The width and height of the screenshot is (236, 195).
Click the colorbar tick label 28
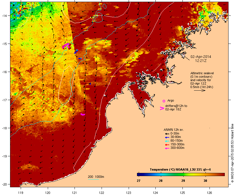point(161,181)
